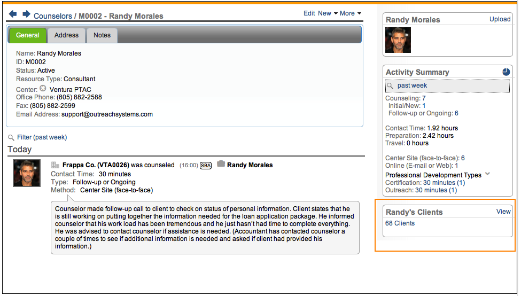This screenshot has height=296, width=521.
Task: Click the building icon beside Frappa Co.
Action: 55,165
